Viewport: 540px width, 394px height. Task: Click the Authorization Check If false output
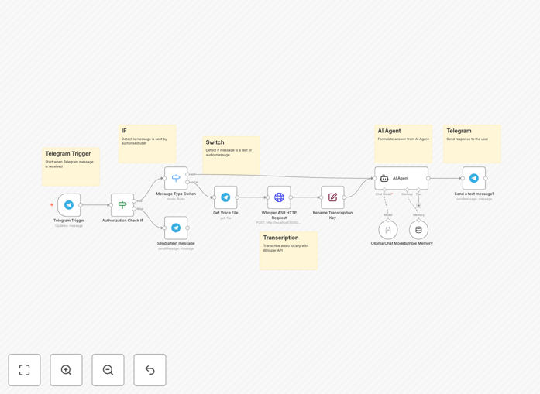134,209
